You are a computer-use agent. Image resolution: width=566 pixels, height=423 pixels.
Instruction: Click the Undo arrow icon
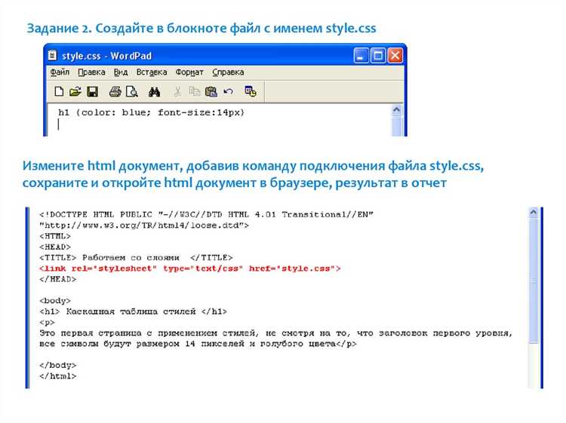[228, 91]
